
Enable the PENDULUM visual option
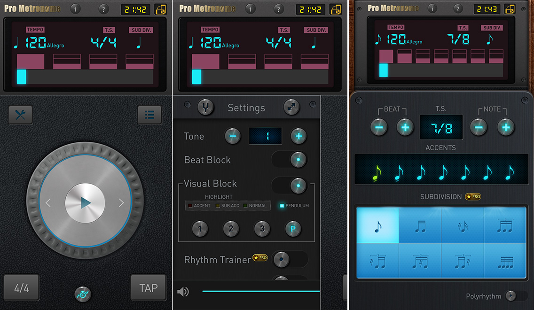[x=294, y=206]
